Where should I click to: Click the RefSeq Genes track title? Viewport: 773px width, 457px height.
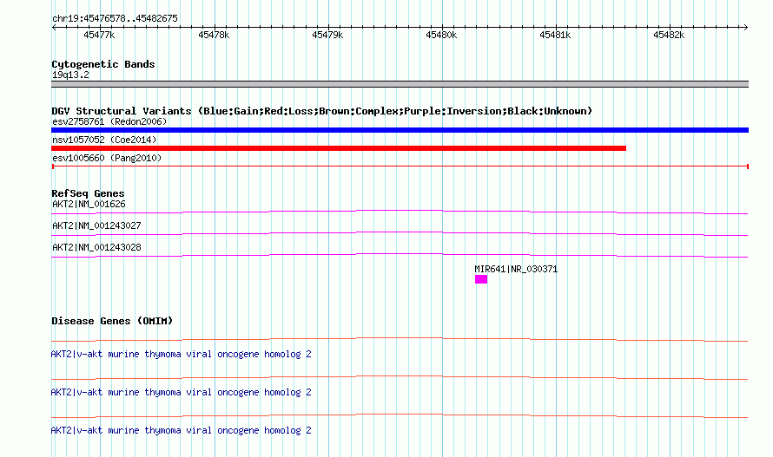[x=88, y=193]
